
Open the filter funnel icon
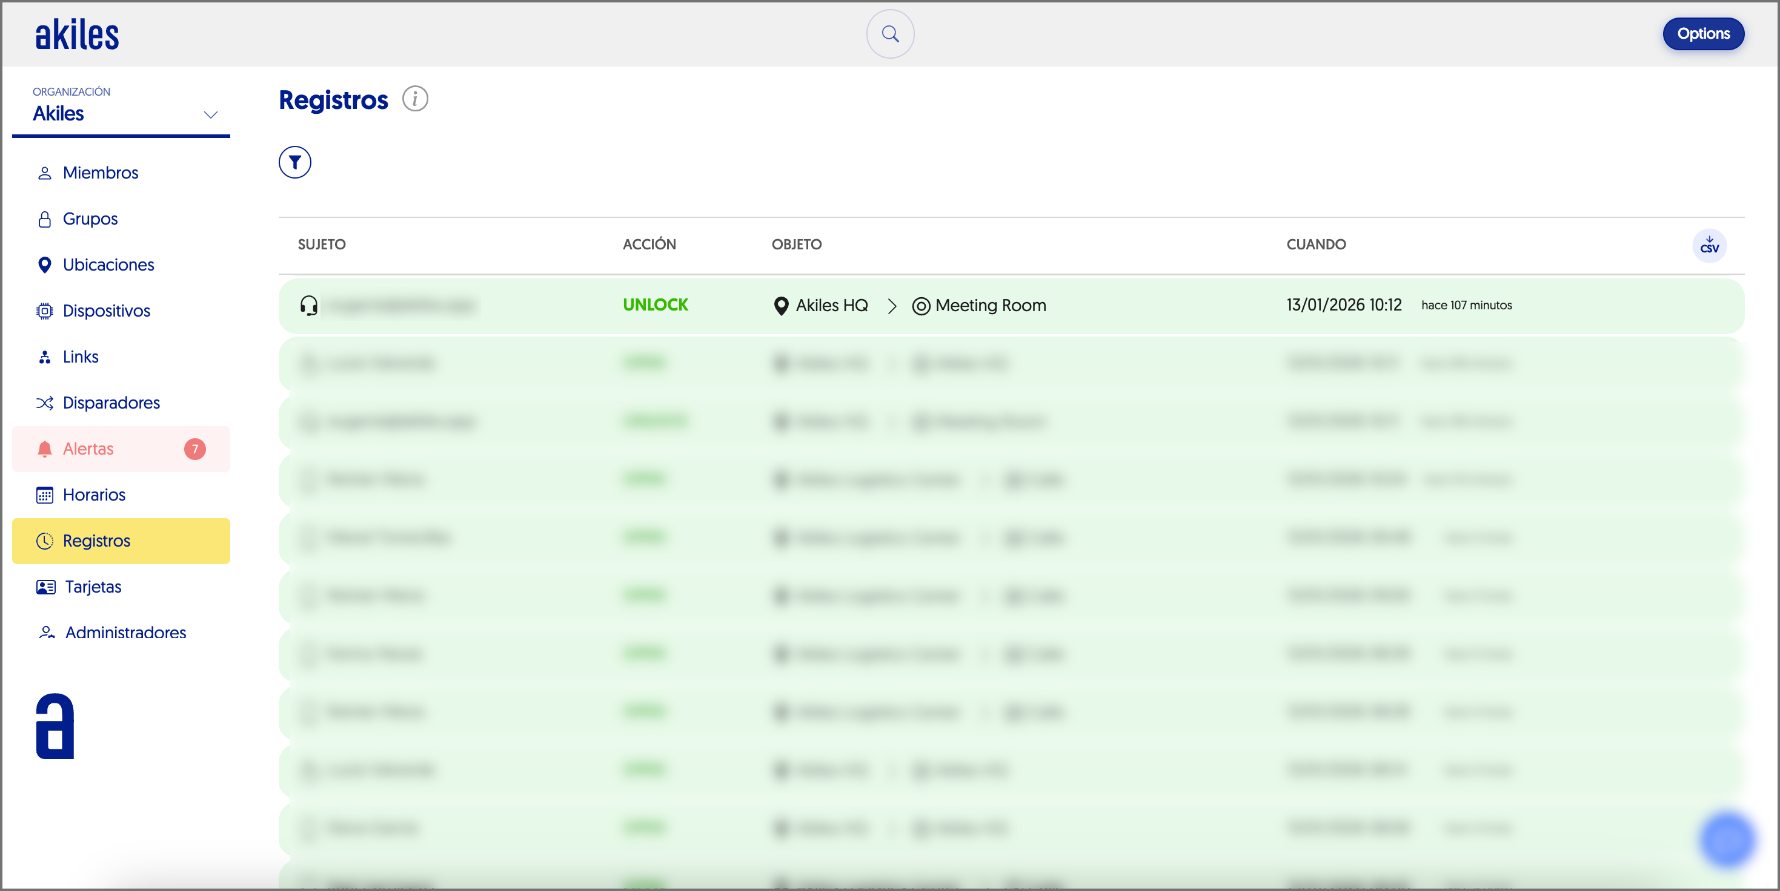295,162
